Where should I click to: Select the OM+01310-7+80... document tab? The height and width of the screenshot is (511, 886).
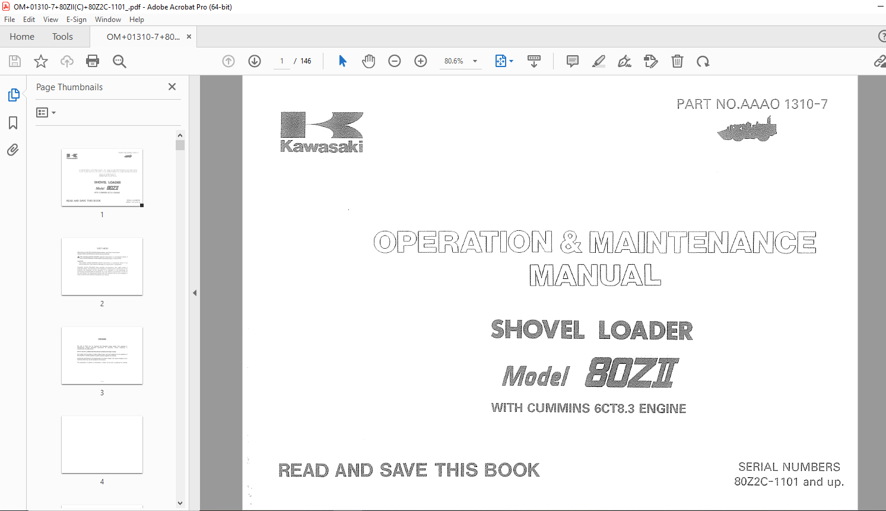point(143,36)
